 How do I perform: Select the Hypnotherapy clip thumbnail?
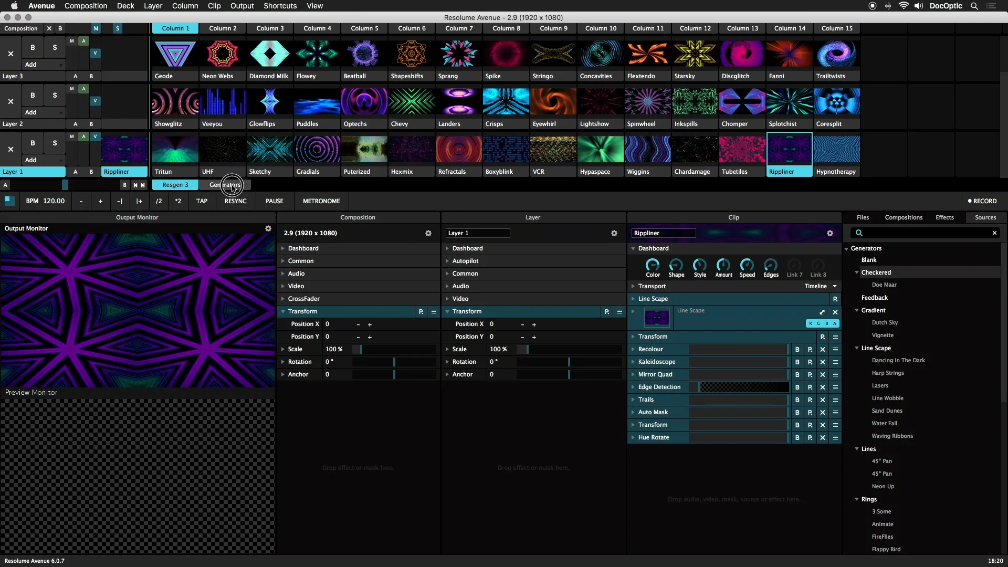click(836, 149)
